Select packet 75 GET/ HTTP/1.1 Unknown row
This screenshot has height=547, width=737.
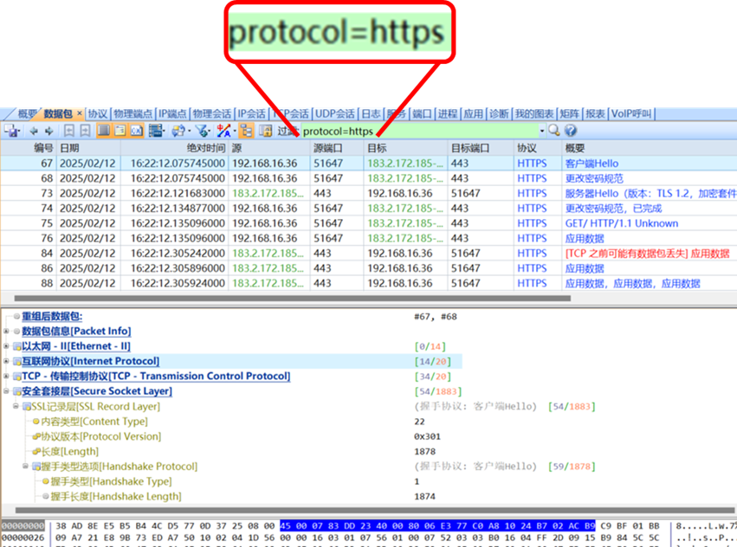369,223
